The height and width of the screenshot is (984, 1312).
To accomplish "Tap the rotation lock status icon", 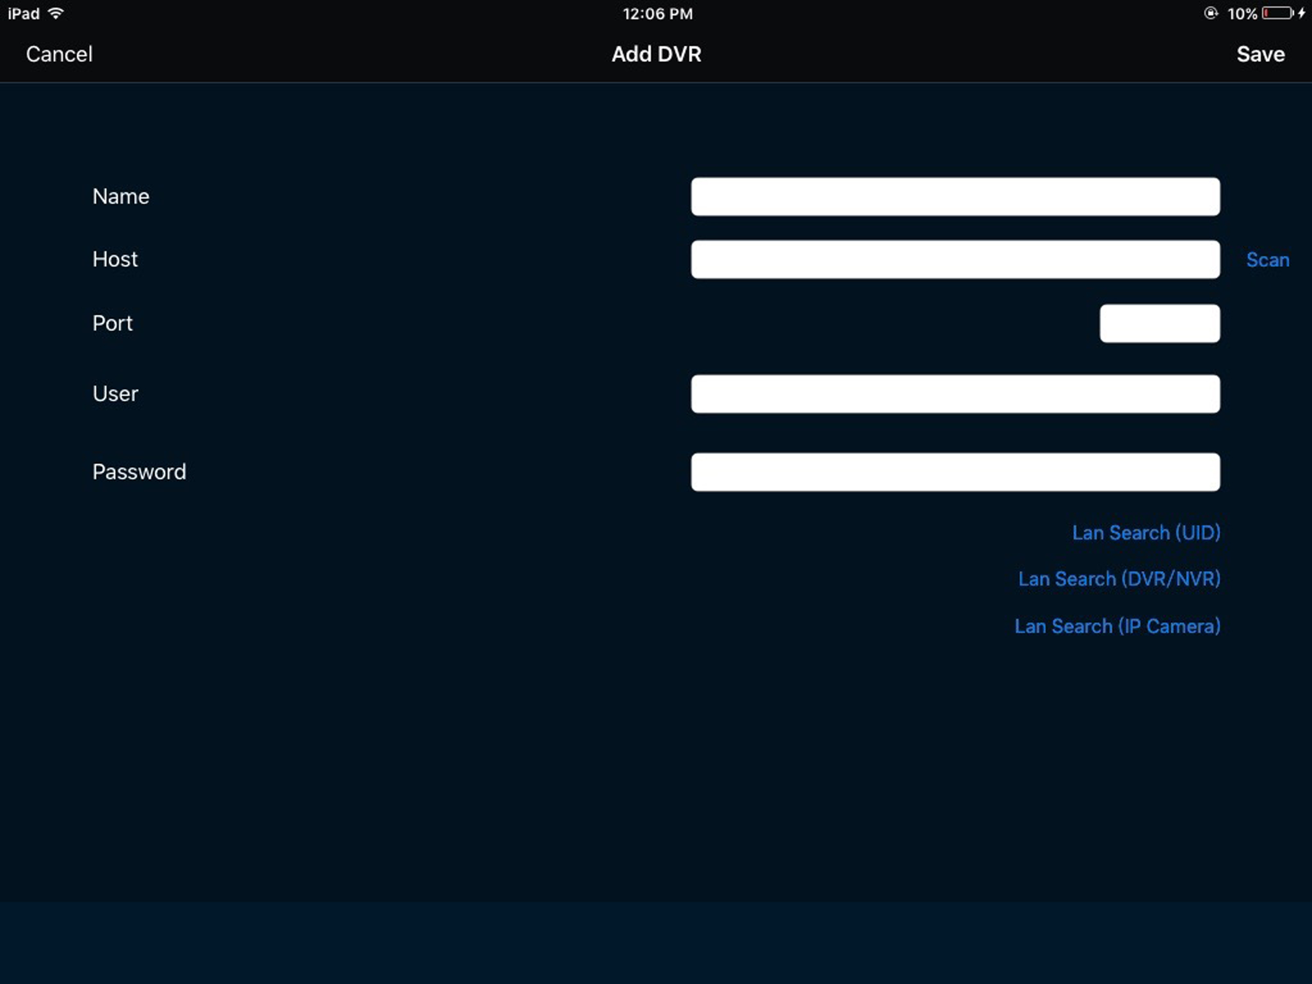I will pyautogui.click(x=1210, y=13).
